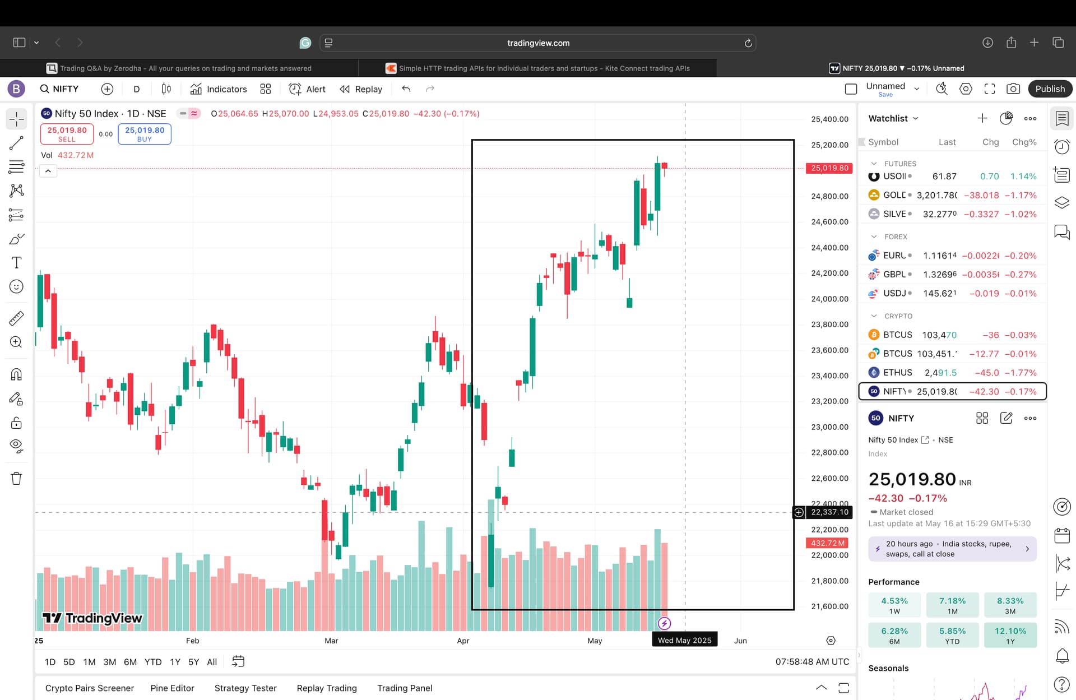Click the 25,019.80 BUY button
Viewport: 1076px width, 700px height.
point(145,134)
